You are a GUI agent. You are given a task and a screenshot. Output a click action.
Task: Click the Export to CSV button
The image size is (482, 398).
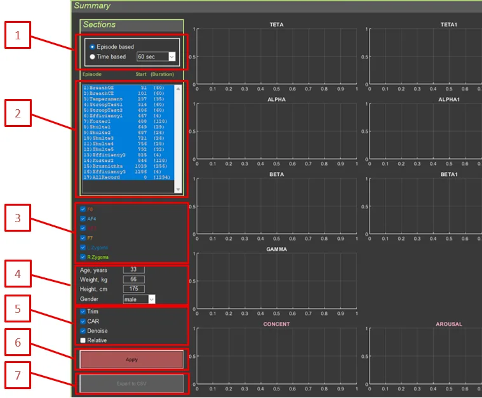coord(131,383)
